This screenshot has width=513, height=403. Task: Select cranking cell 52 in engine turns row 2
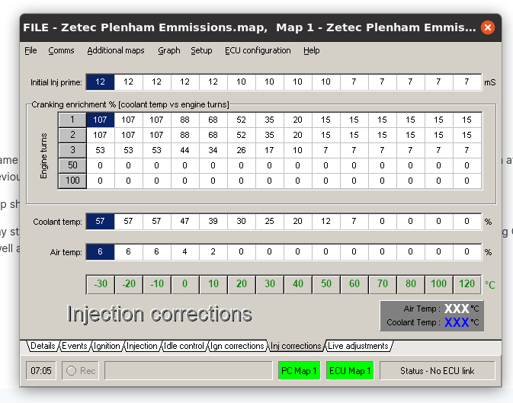(x=241, y=135)
